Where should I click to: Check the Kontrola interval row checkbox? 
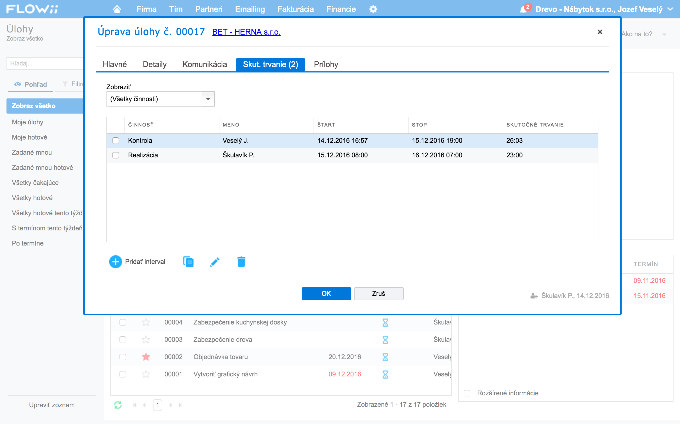[116, 141]
